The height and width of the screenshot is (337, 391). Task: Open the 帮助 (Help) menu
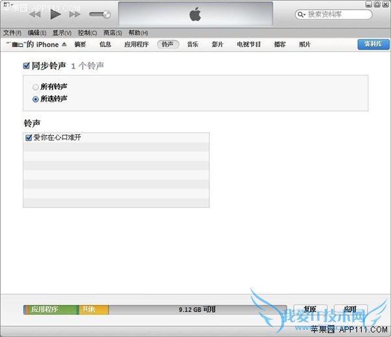click(138, 33)
